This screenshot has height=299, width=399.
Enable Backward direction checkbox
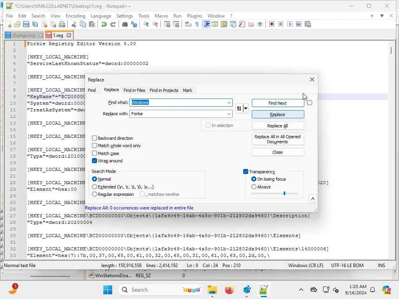click(94, 138)
